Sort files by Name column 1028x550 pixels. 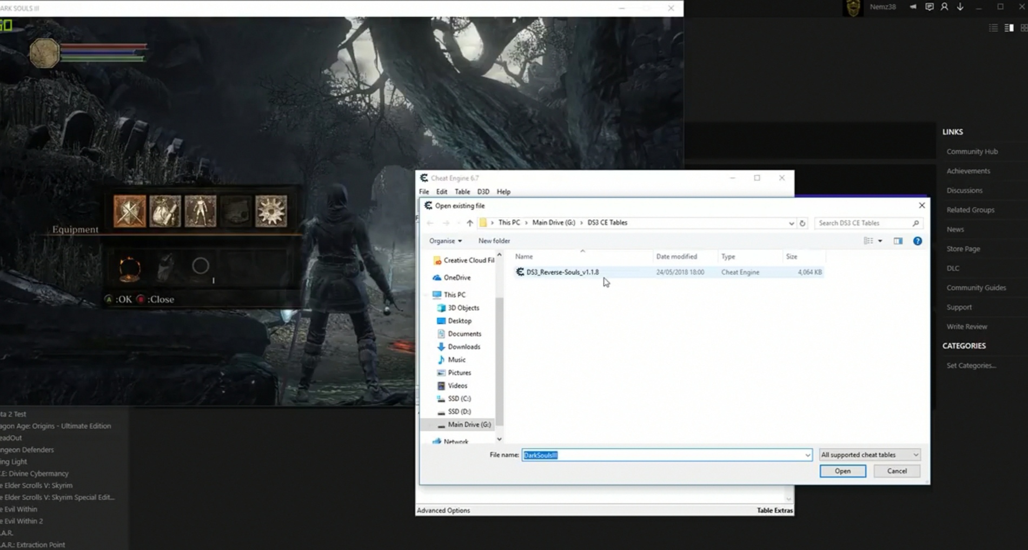(582, 257)
